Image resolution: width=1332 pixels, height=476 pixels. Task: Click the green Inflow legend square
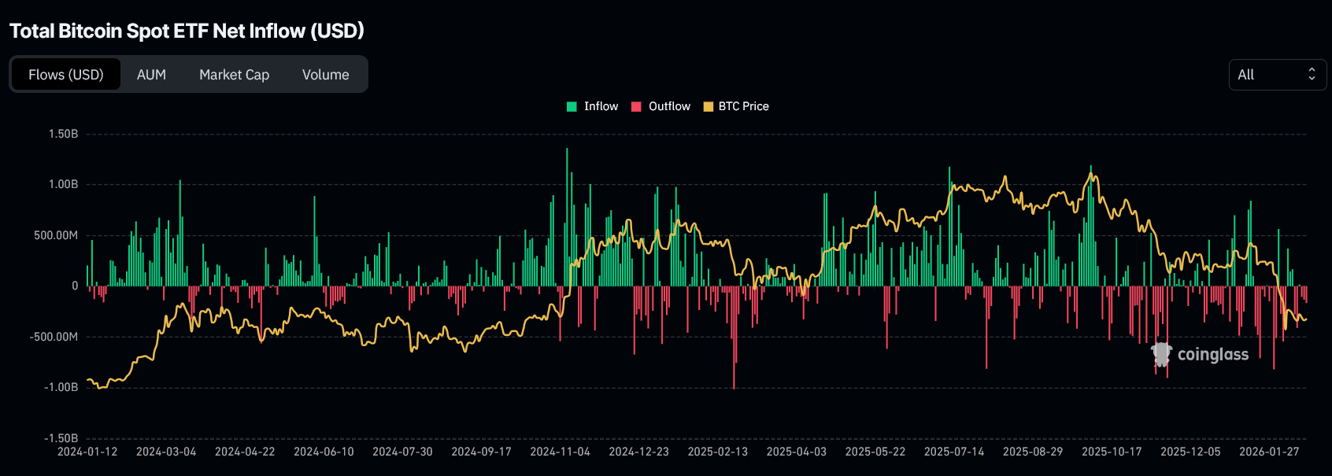[x=572, y=107]
